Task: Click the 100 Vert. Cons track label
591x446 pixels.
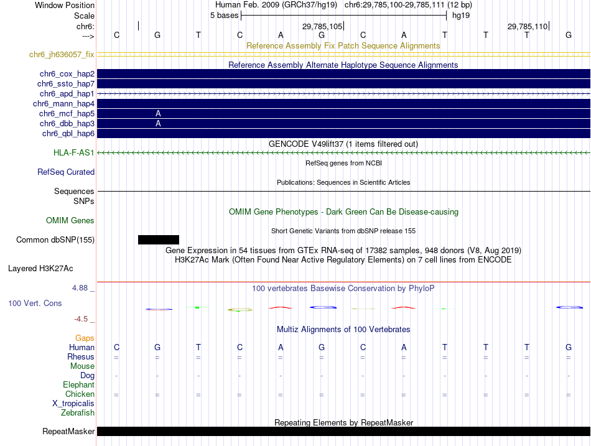Action: 35,303
